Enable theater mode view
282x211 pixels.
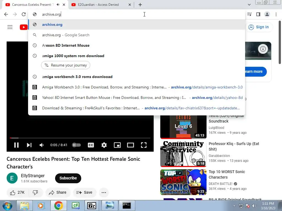[130, 145]
